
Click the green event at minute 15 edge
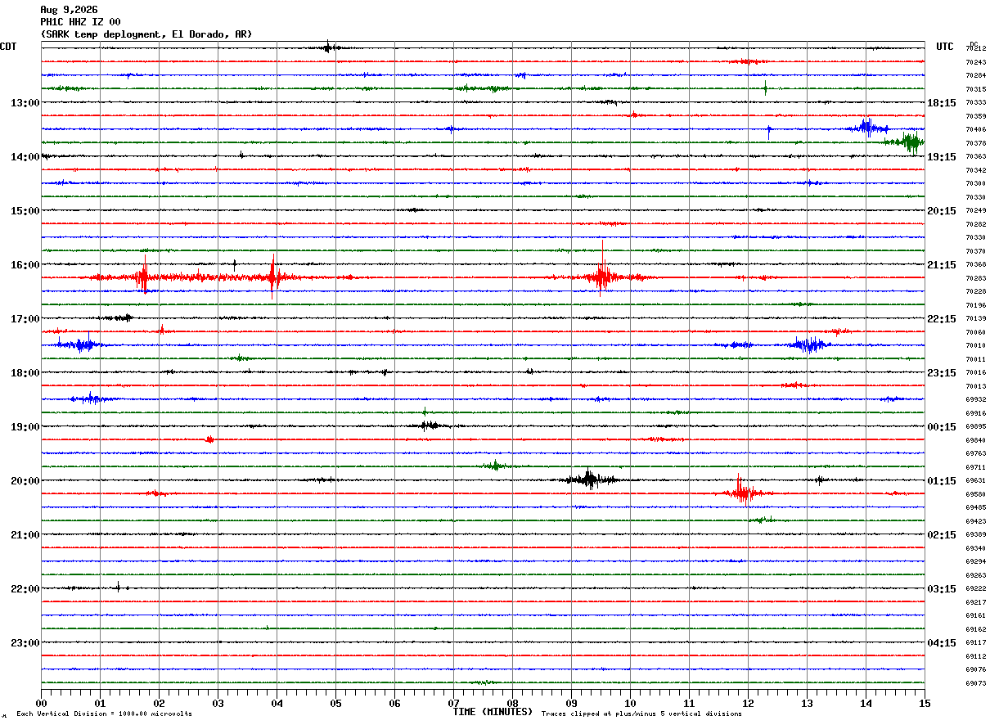click(910, 142)
